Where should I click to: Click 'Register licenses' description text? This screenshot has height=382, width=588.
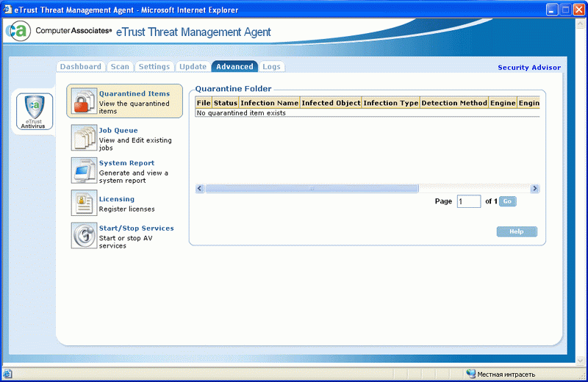point(126,209)
